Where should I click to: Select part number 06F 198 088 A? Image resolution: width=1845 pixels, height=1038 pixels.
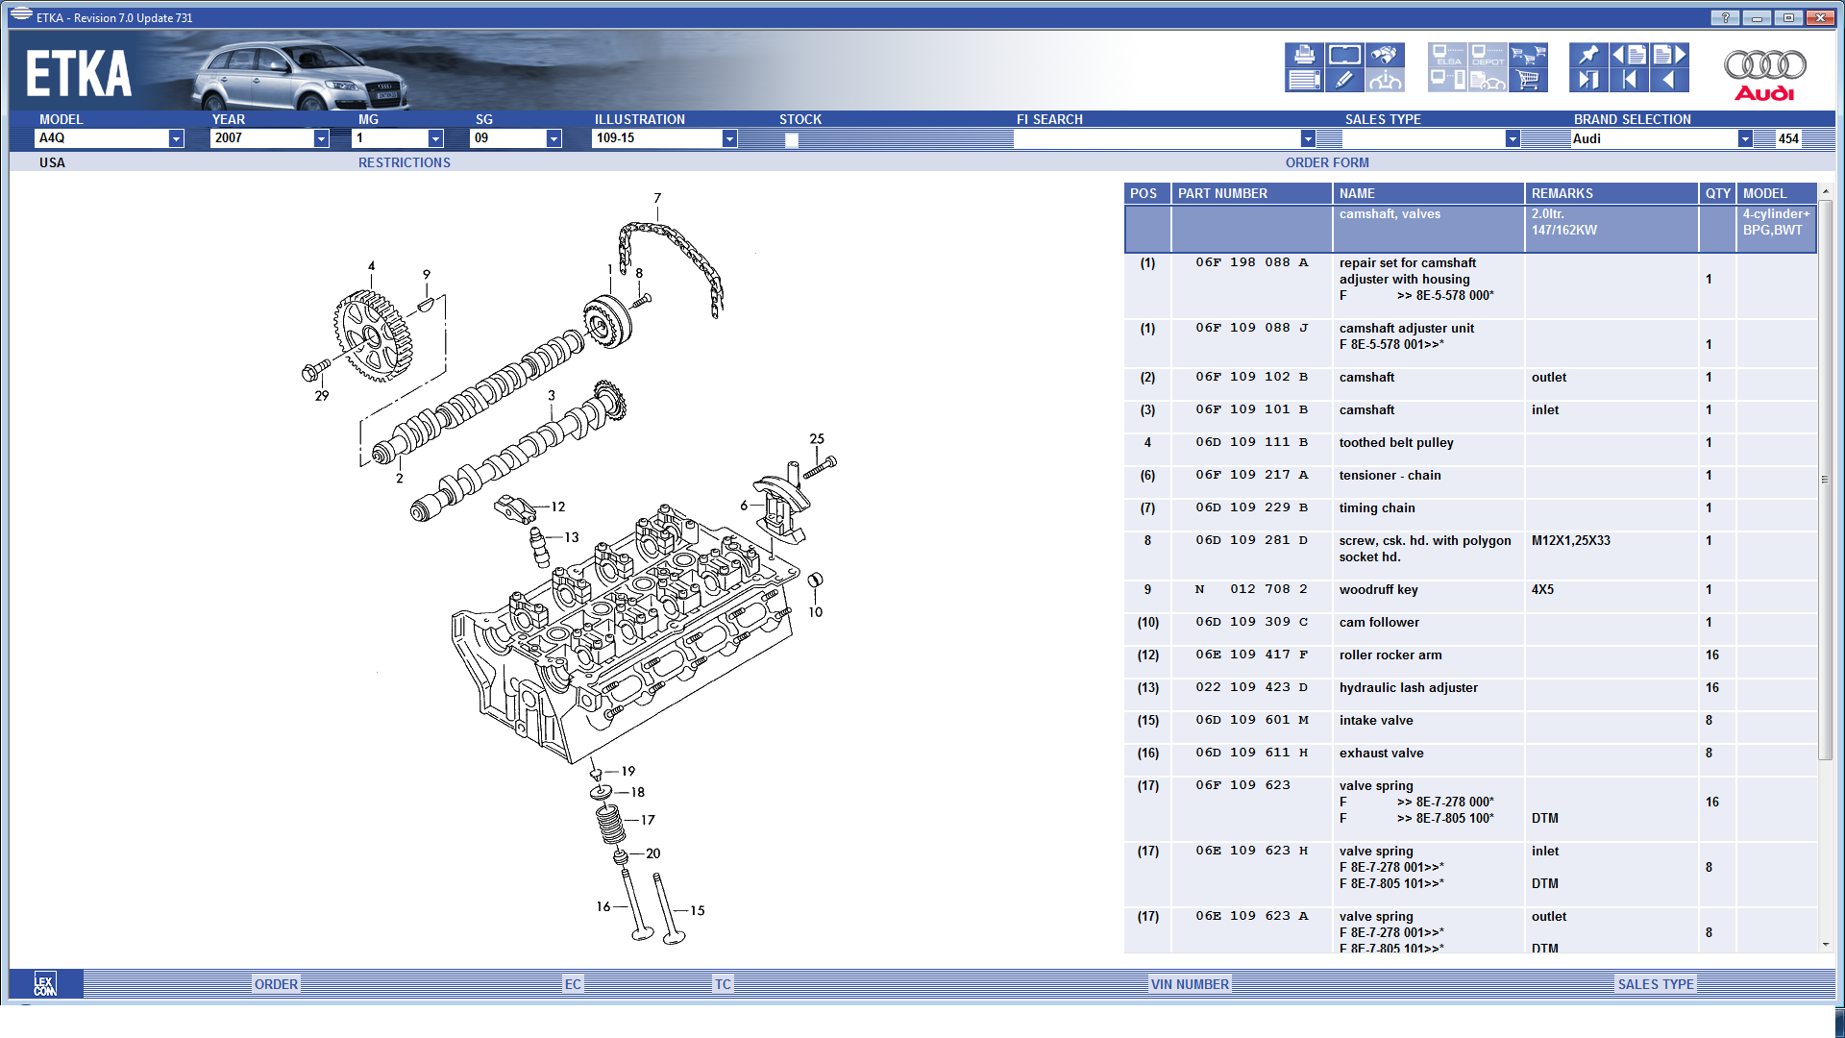[x=1251, y=262]
